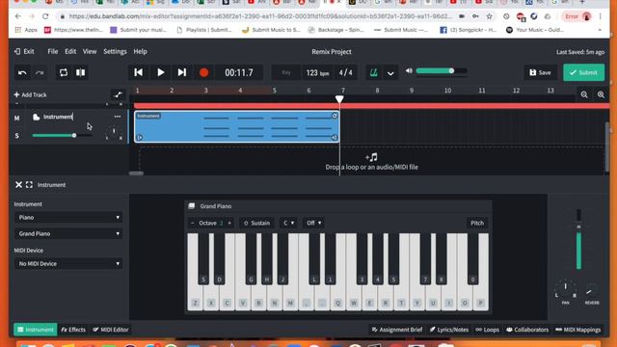
Task: Change the 4/4 time signature
Action: coord(346,73)
